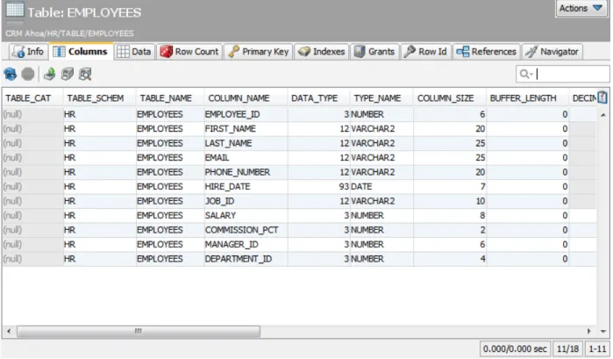Viewport: 613px width, 359px height.
Task: Click the horizontal scrollbar right arrow
Action: 588,331
